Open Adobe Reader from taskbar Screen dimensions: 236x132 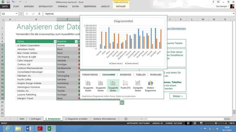pos(40,128)
